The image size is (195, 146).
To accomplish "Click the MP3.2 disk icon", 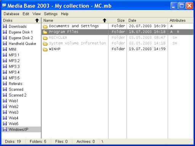I will pyautogui.click(x=5, y=60).
